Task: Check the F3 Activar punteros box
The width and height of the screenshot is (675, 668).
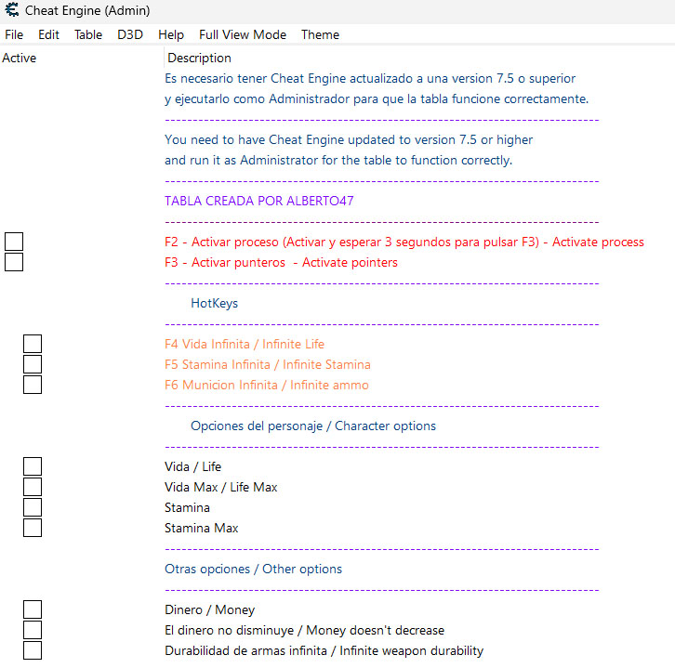Action: [x=14, y=262]
